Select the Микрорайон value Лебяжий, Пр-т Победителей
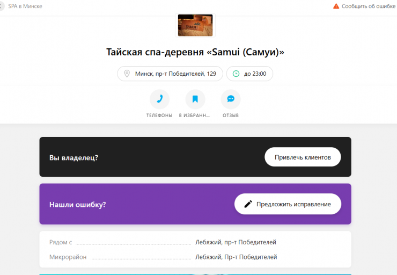This screenshot has height=275, width=397. click(236, 257)
